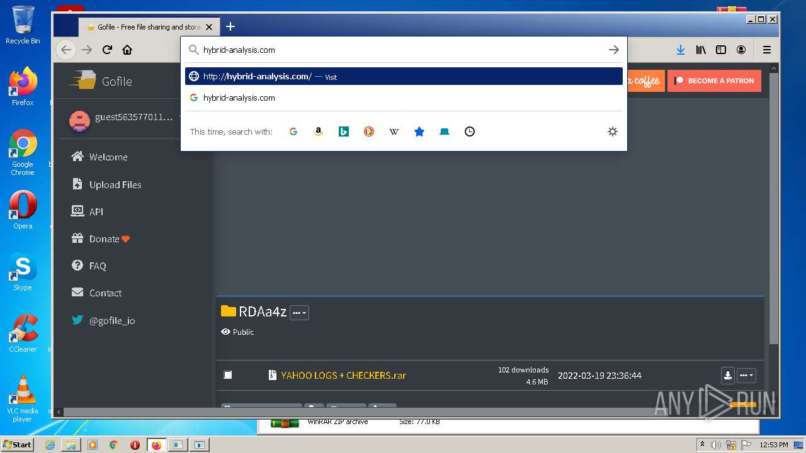Click Internet Explorer in the taskbar
Screen dimensions: 806x453
[50, 445]
